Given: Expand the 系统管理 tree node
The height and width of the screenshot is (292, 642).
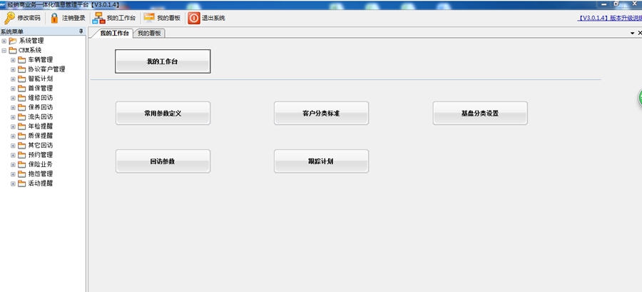Looking at the screenshot, I should 4,41.
